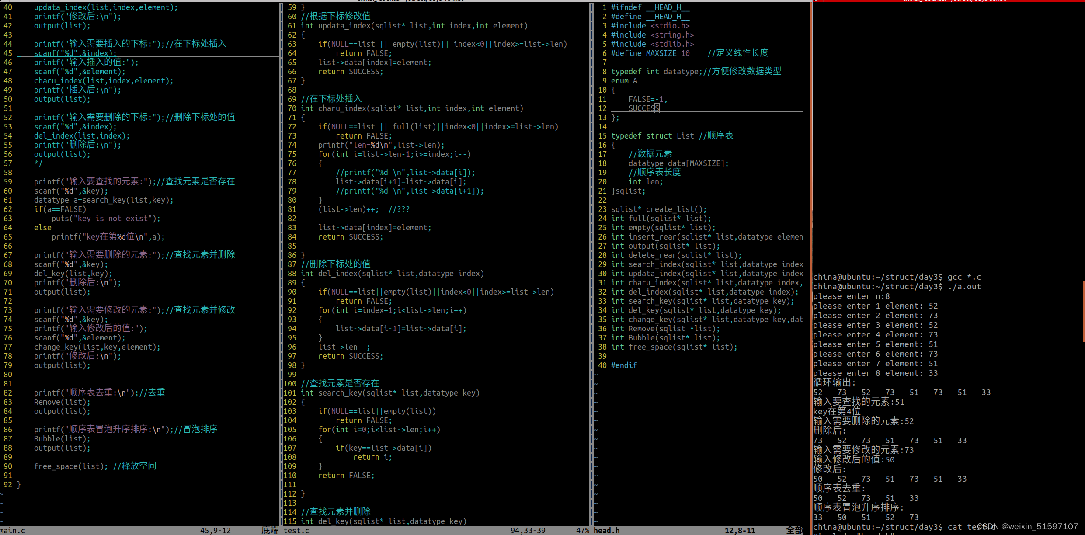The width and height of the screenshot is (1085, 535).
Task: Click charu_index function definition on line 70
Action: 412,108
